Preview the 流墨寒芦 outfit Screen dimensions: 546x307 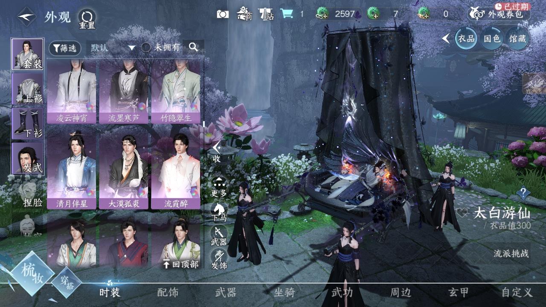pos(124,91)
